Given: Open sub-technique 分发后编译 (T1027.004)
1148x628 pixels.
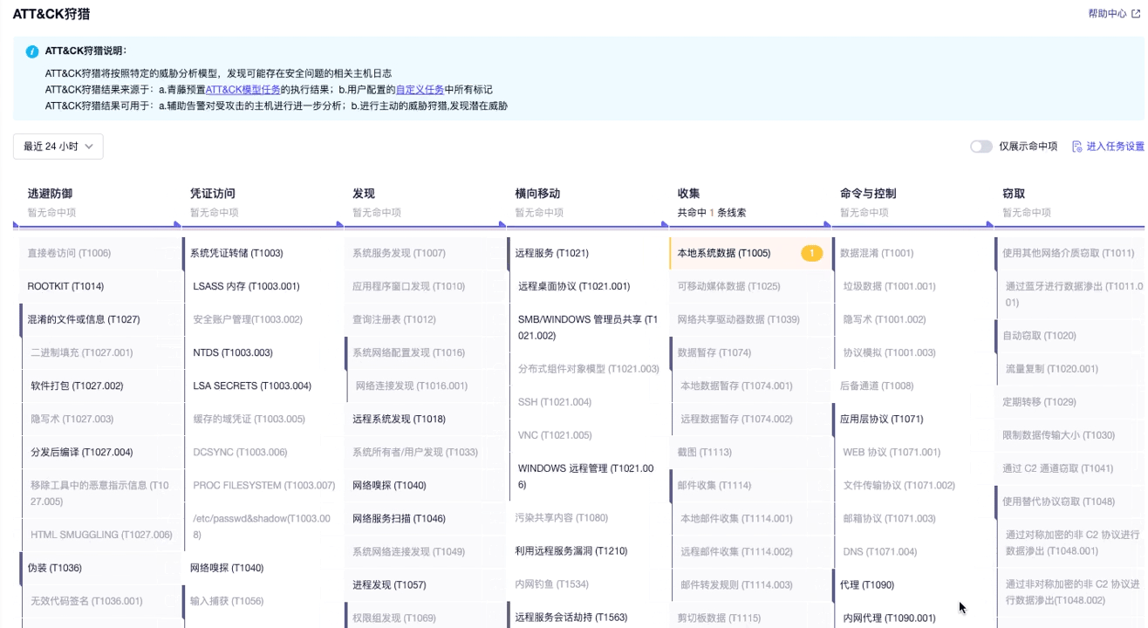Looking at the screenshot, I should coord(82,453).
